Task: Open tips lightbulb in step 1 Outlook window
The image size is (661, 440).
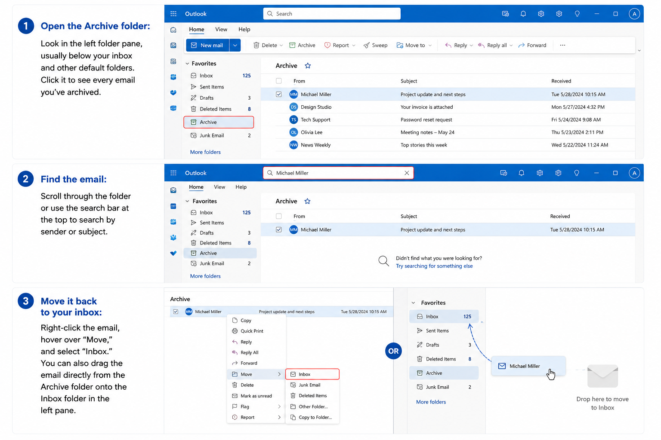Action: tap(577, 14)
